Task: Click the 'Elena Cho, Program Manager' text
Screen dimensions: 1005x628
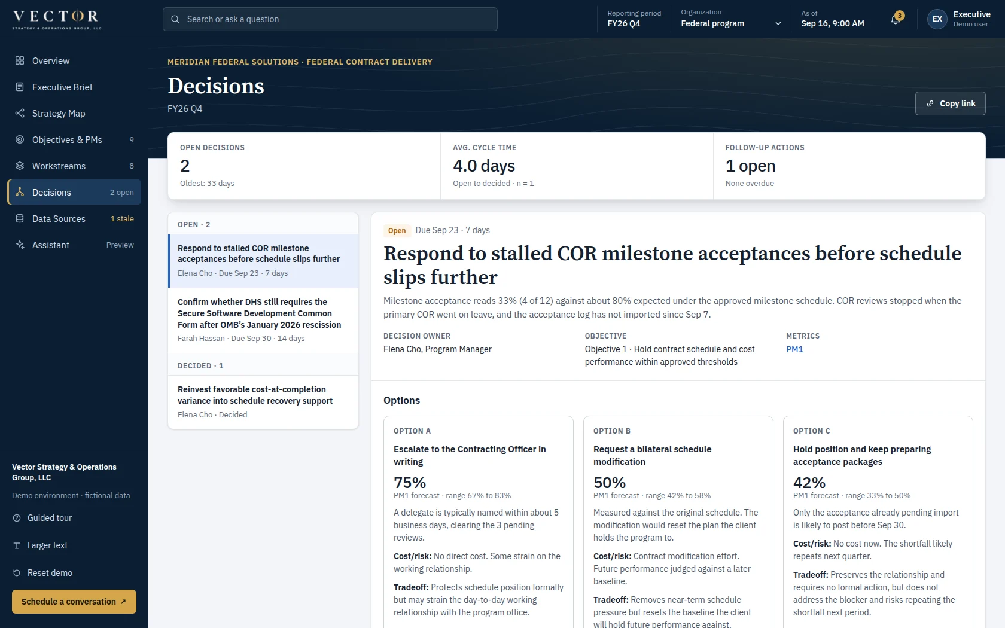Action: (437, 349)
